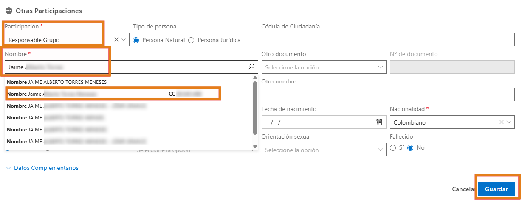Click the magnifier search icon in Nombre field
522x200 pixels.
[251, 67]
